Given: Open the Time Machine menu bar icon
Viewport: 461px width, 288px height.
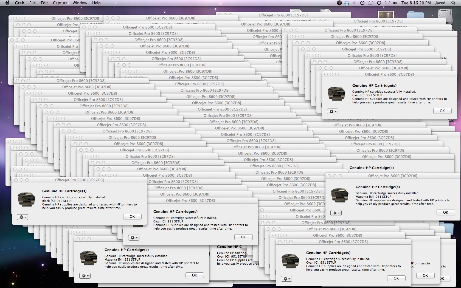Looking at the screenshot, I should coord(362,3).
